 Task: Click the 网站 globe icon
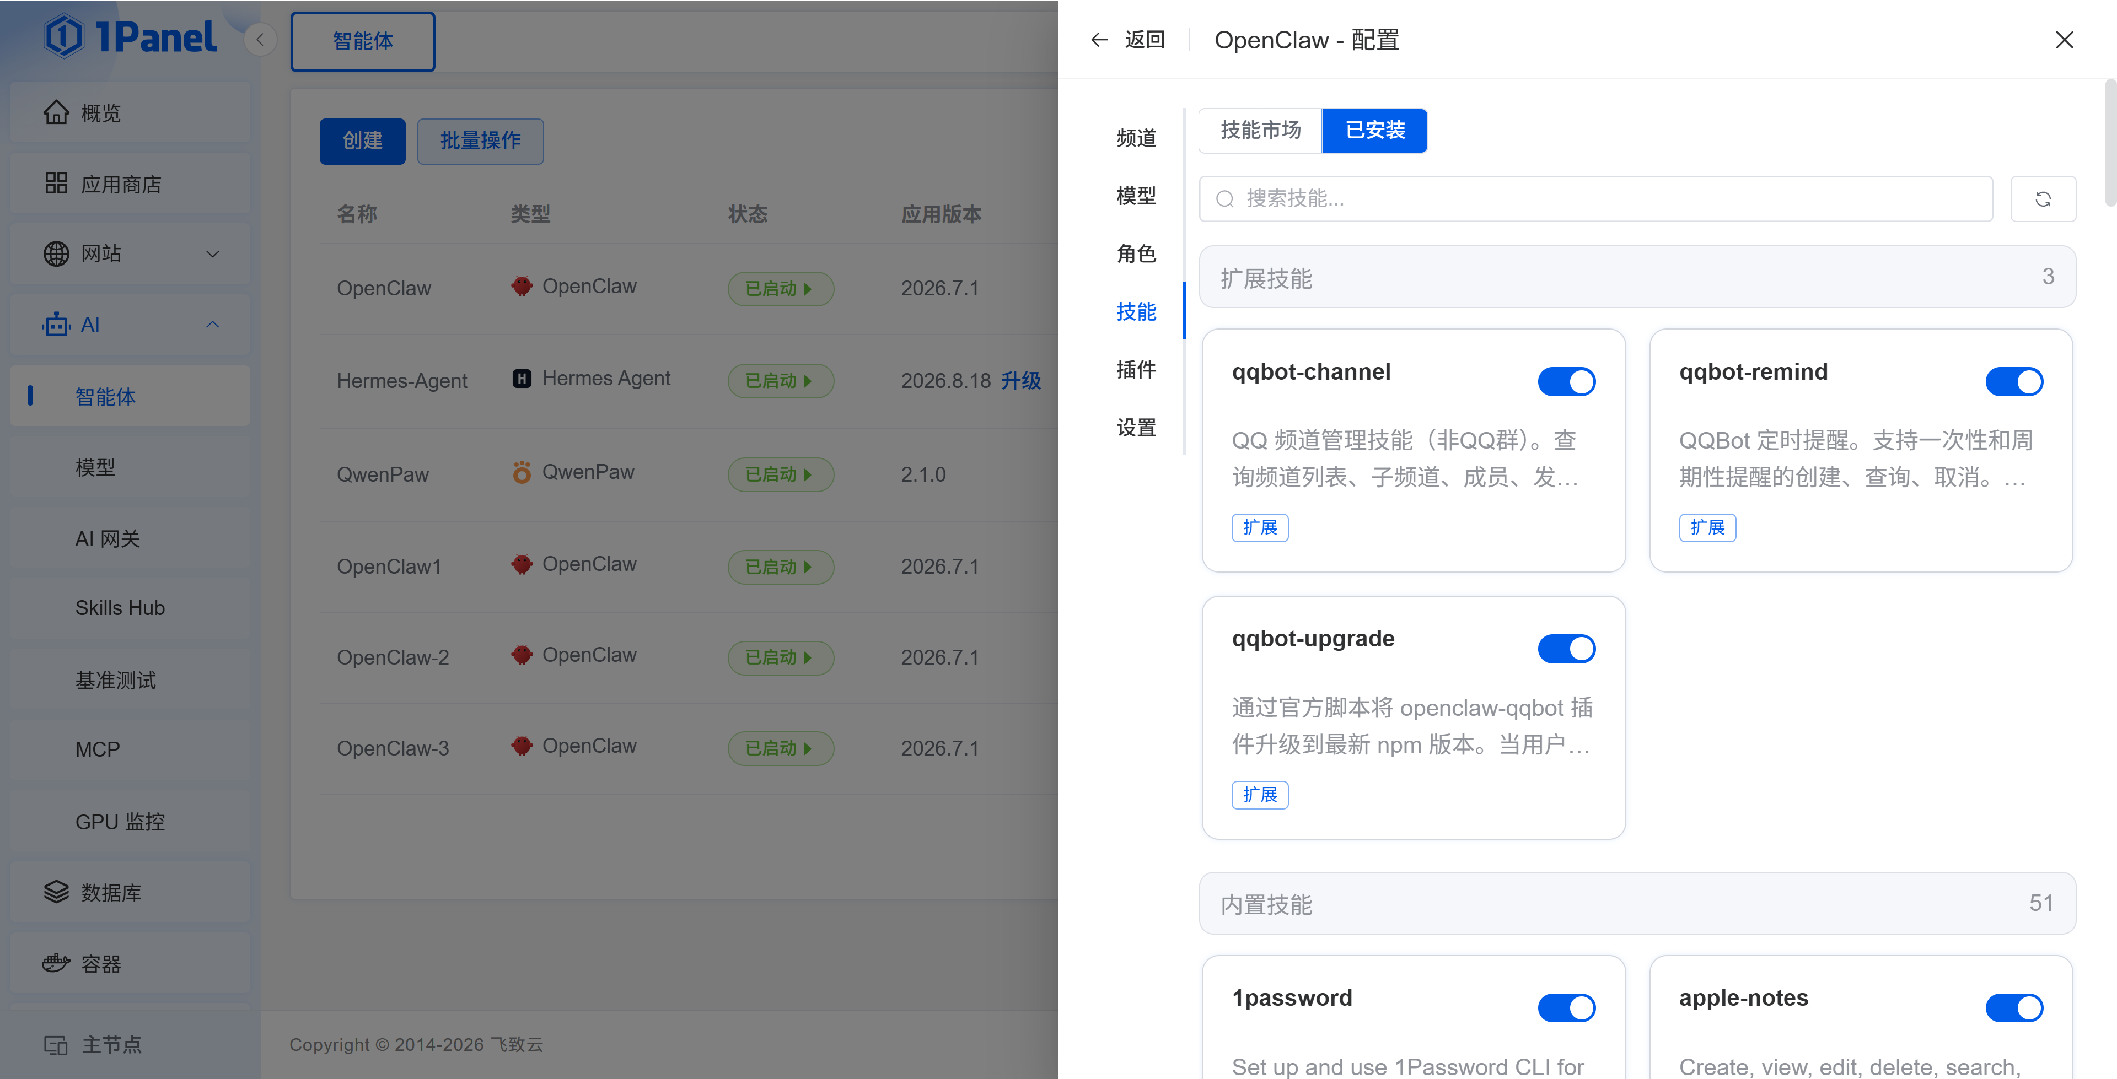(56, 254)
